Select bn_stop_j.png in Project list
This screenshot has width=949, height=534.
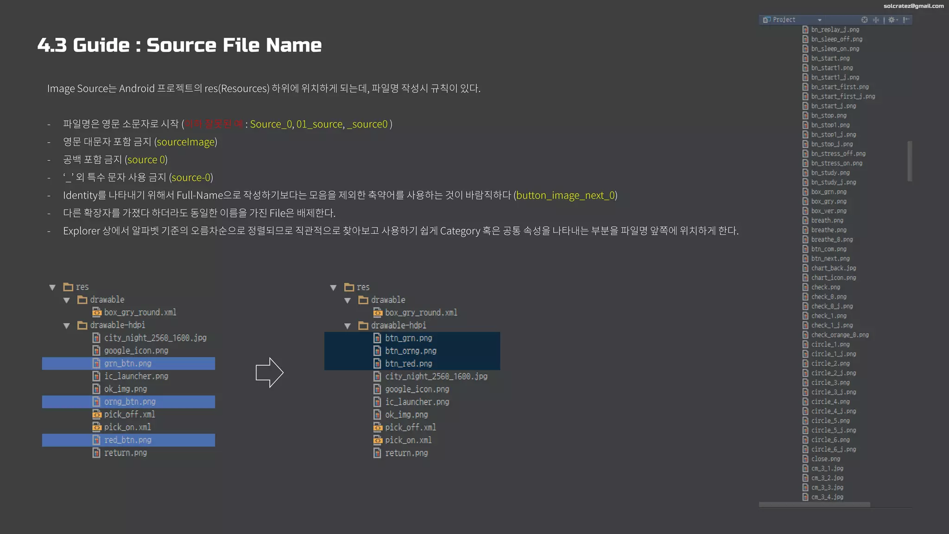tap(832, 144)
